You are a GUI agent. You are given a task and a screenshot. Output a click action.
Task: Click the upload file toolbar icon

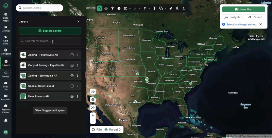pyautogui.click(x=184, y=8)
